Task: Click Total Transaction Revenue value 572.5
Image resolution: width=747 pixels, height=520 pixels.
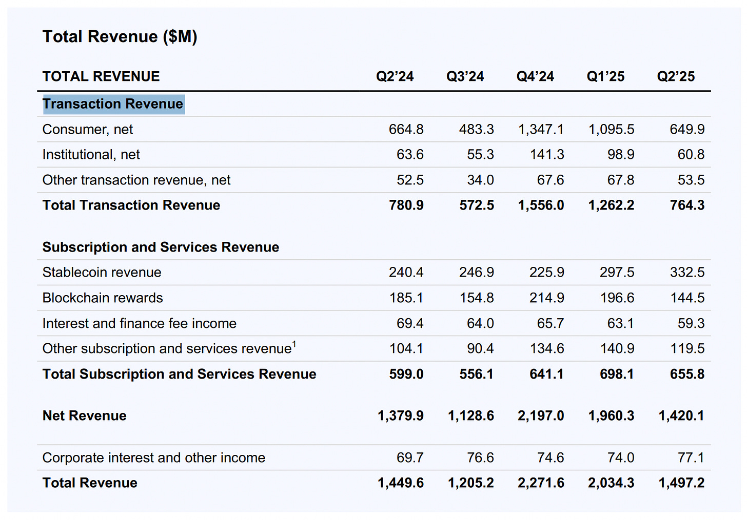Action: 477,205
